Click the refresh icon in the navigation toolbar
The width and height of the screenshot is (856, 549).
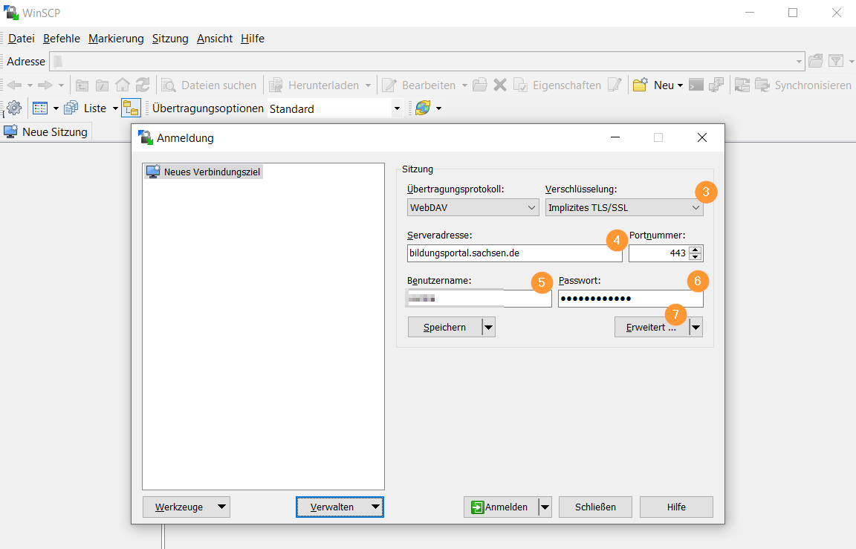click(x=142, y=85)
